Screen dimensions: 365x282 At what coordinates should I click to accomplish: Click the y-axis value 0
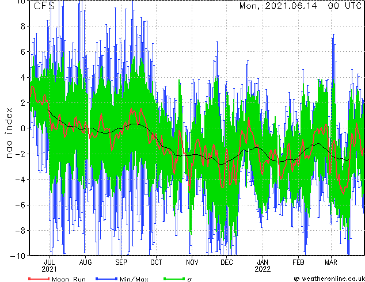point(23,128)
